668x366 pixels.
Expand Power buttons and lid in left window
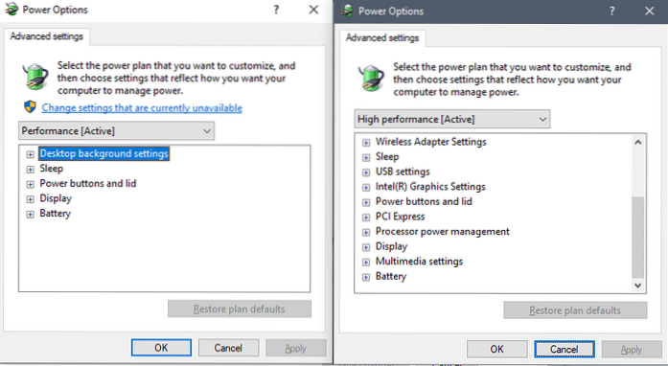[30, 184]
